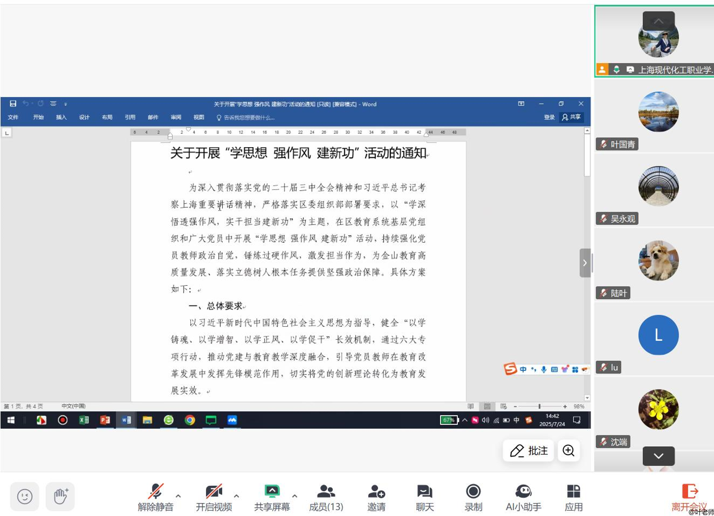This screenshot has height=516, width=714.
Task: Expand video options arrow beside 开启视频
Action: click(x=237, y=496)
